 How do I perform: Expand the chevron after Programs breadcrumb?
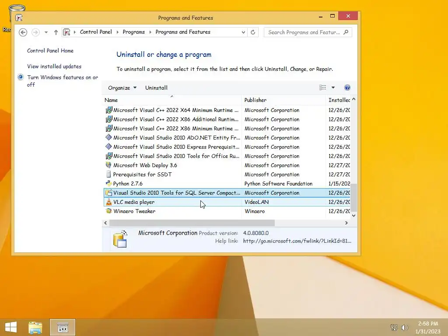(150, 32)
